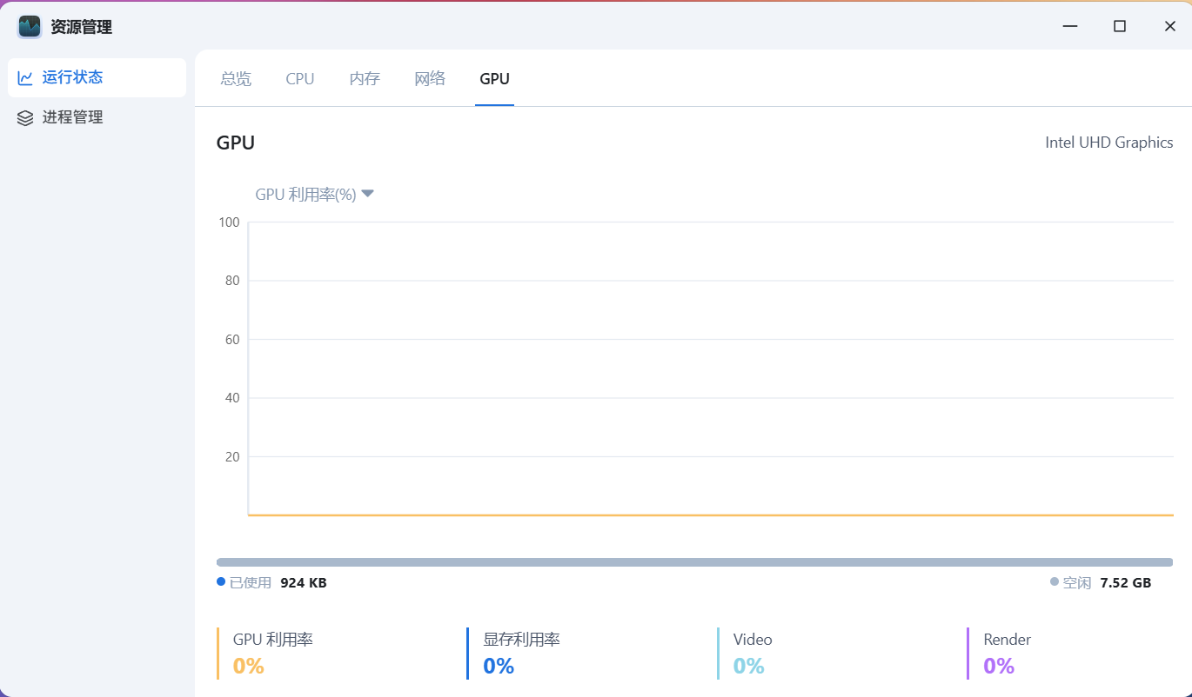Click the 进程管理 layers icon
Image resolution: width=1192 pixels, height=697 pixels.
(25, 118)
